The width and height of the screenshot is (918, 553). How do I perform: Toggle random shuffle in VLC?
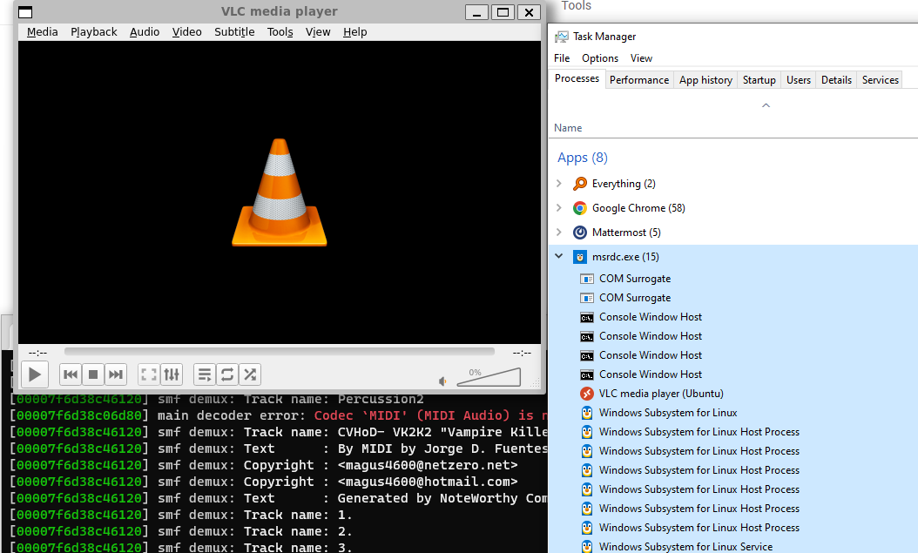click(250, 374)
